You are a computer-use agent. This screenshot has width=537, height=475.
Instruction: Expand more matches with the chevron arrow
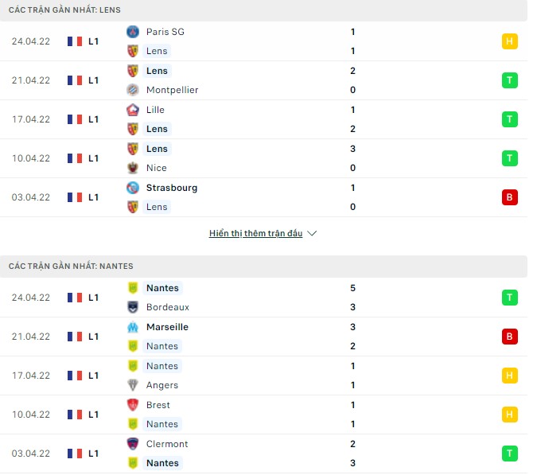(312, 234)
